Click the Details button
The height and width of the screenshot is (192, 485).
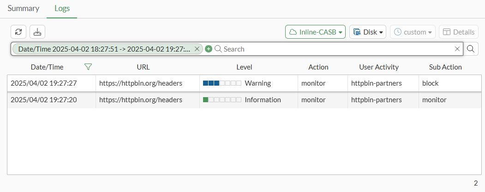458,32
